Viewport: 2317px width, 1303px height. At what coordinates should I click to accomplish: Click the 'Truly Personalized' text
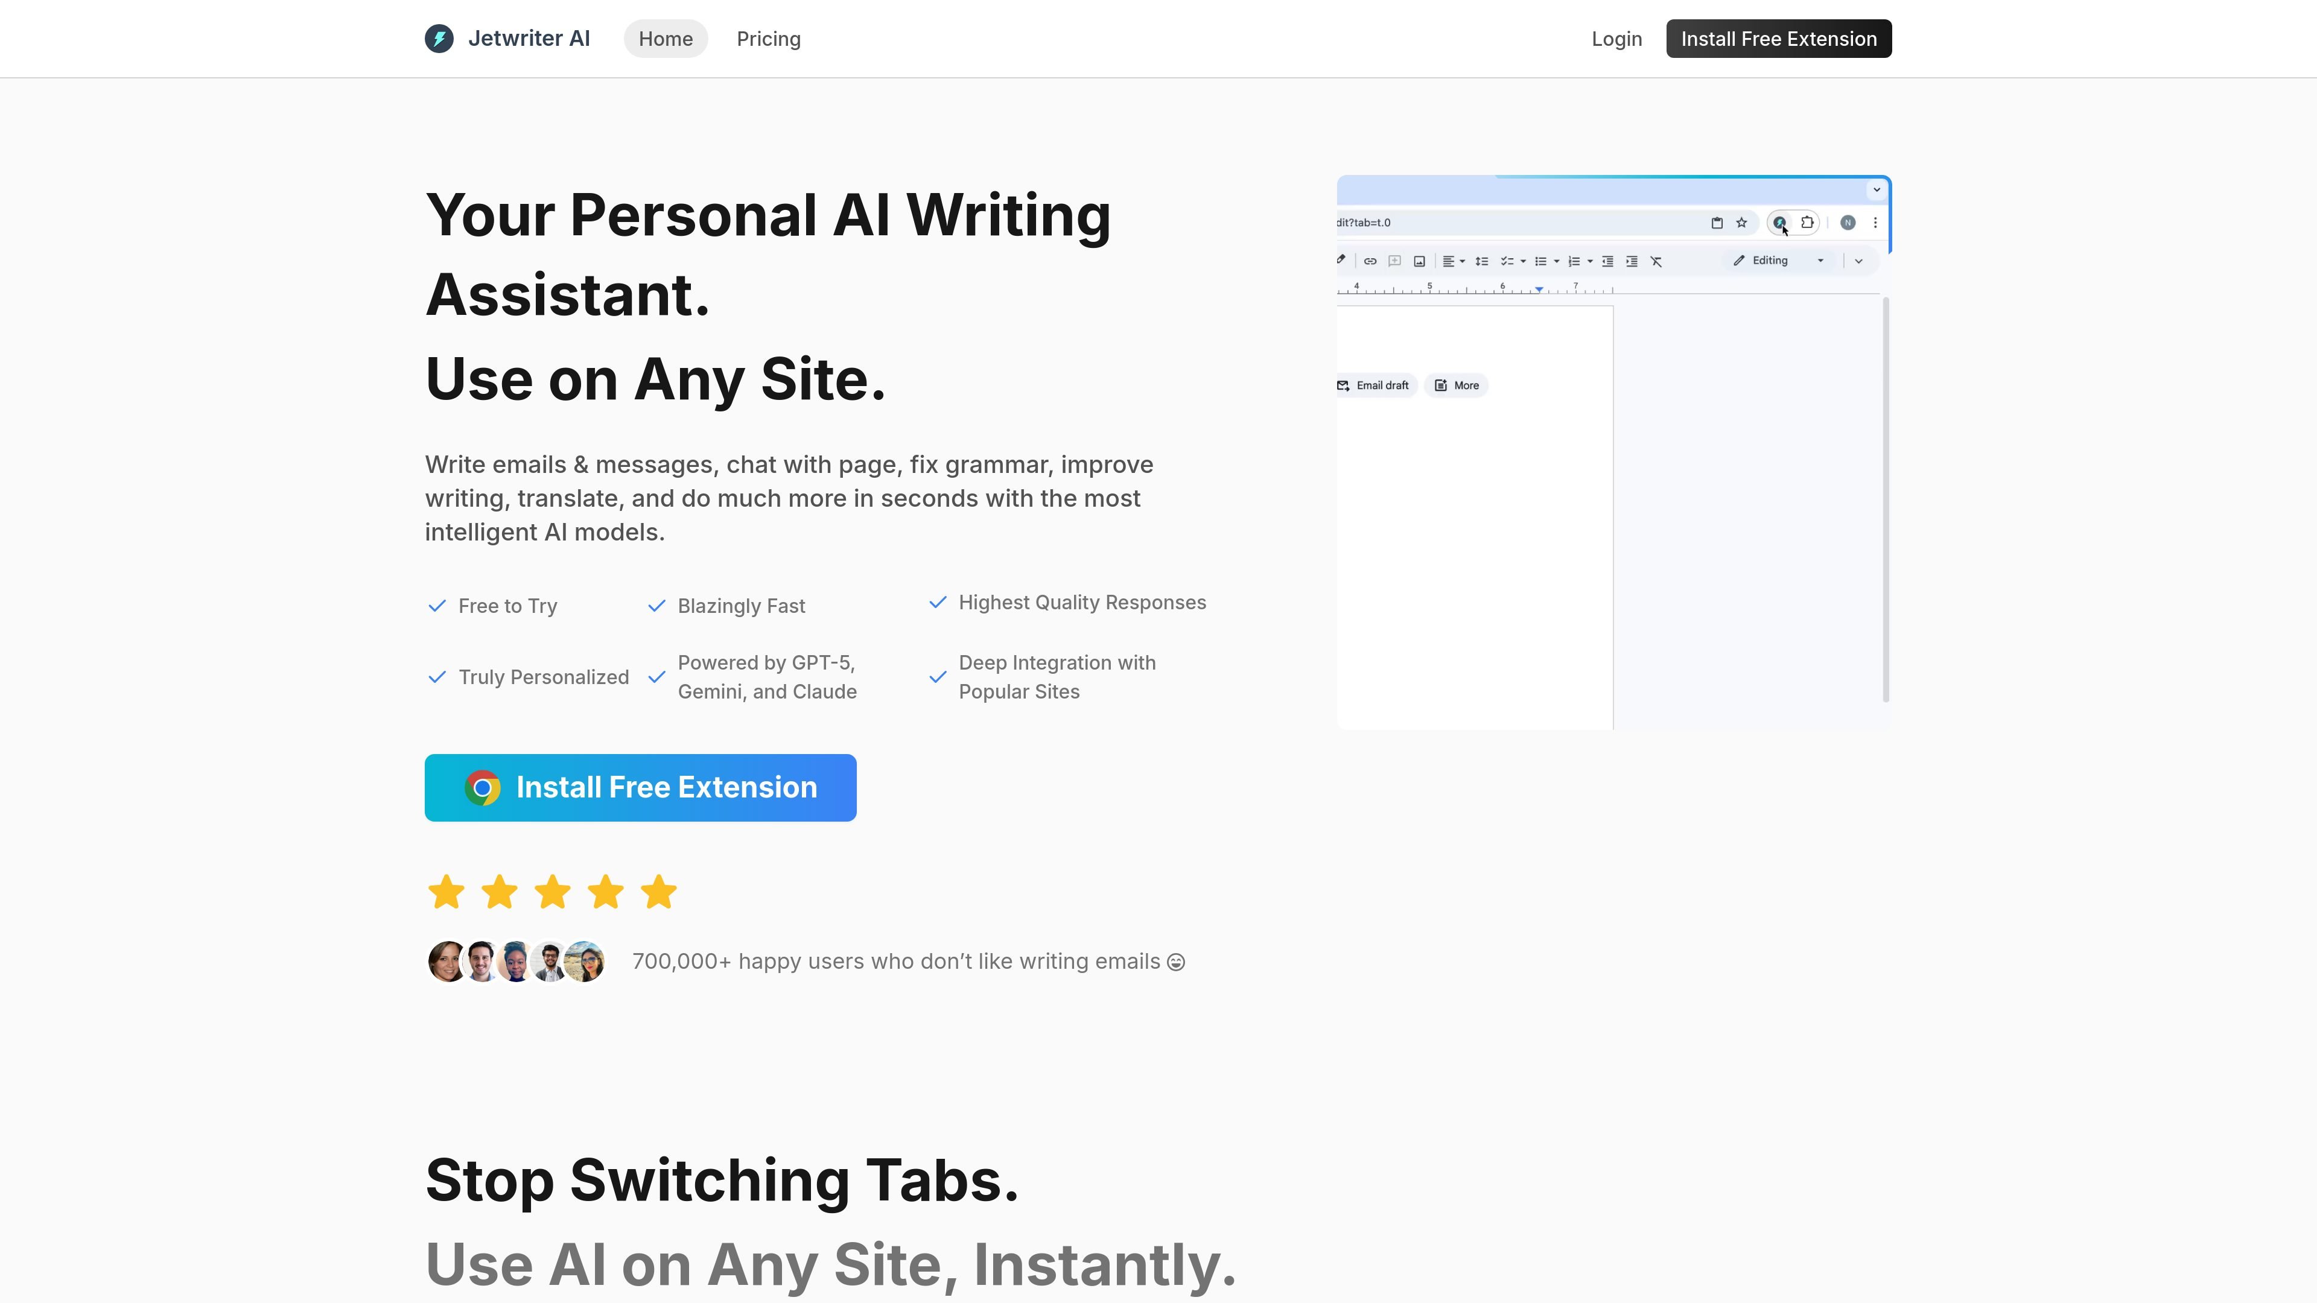tap(544, 677)
